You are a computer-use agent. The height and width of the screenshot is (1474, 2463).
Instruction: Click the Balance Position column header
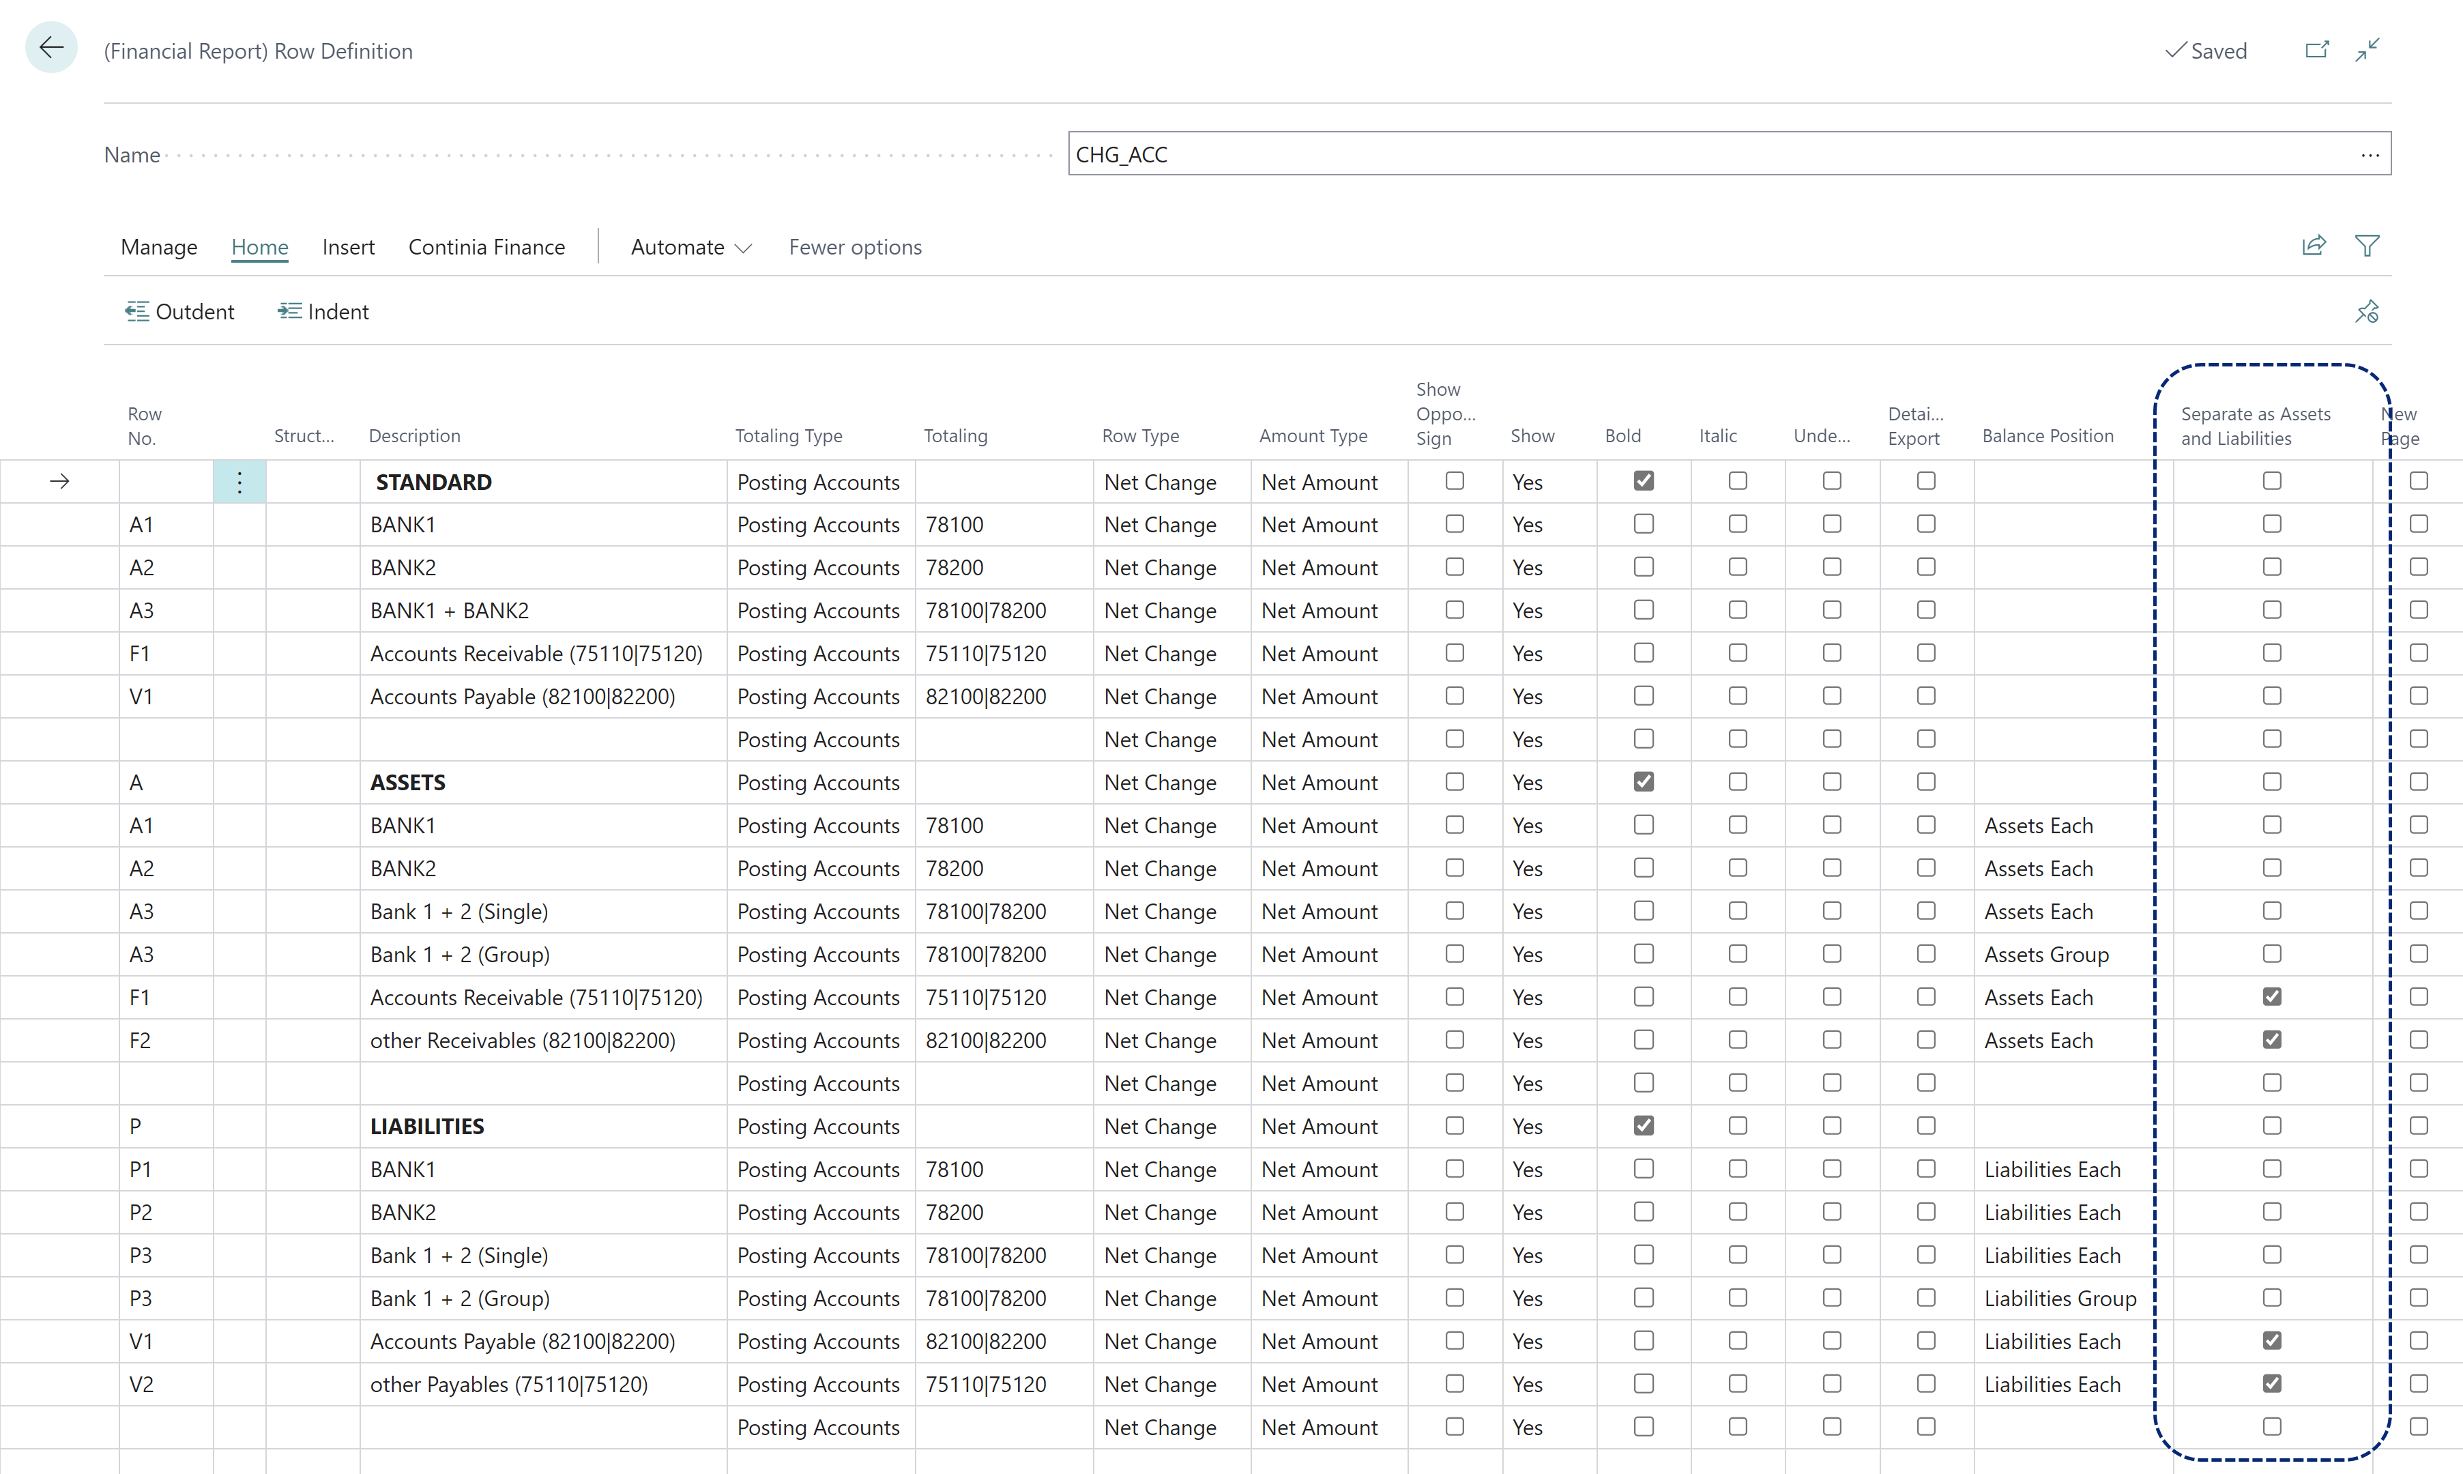[x=2047, y=436]
